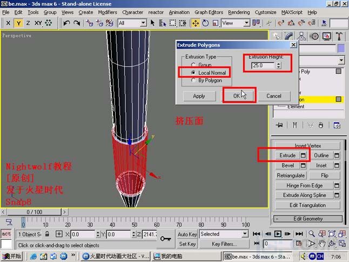Click Extrusion Height value field
The width and height of the screenshot is (349, 262).
pyautogui.click(x=263, y=65)
